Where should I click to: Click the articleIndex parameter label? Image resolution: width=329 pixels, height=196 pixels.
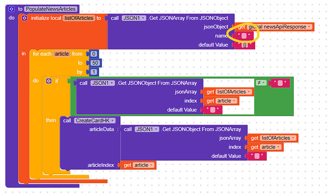(101, 165)
